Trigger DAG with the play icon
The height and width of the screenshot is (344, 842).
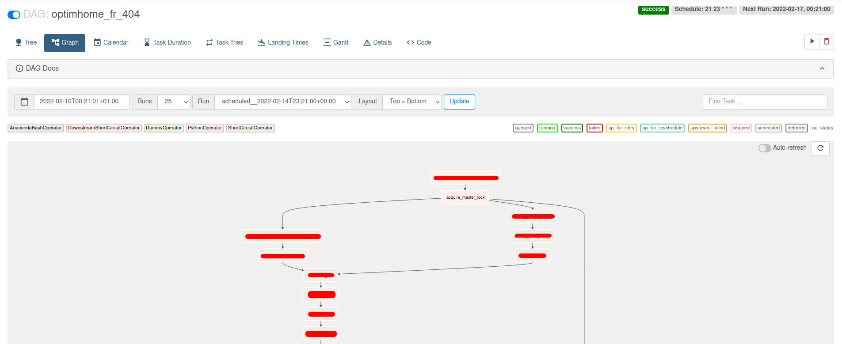812,42
